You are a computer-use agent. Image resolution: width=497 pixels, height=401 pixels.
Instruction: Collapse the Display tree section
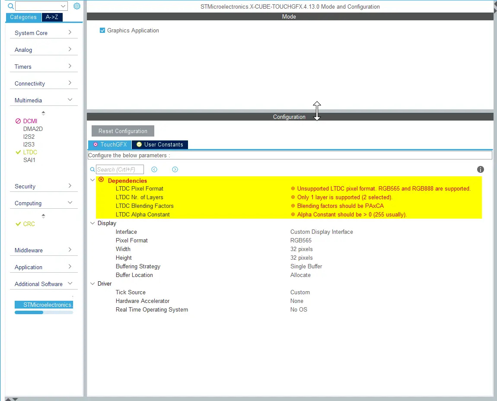[92, 223]
